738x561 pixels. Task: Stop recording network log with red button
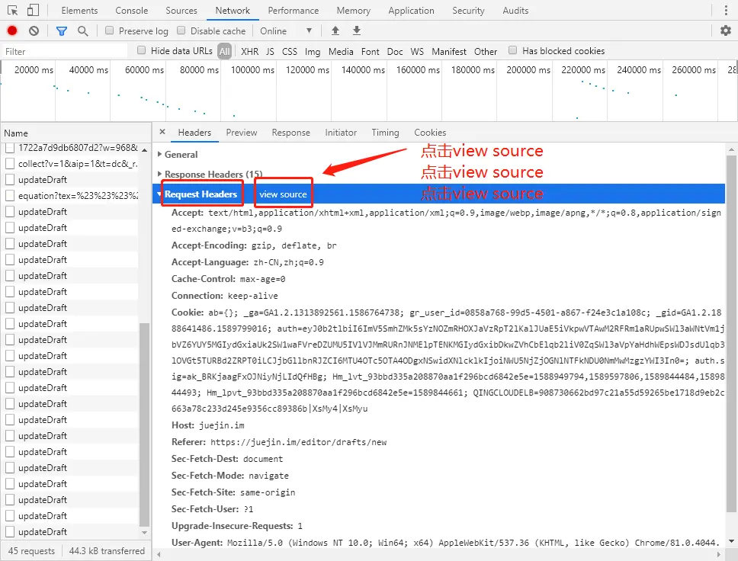(12, 31)
